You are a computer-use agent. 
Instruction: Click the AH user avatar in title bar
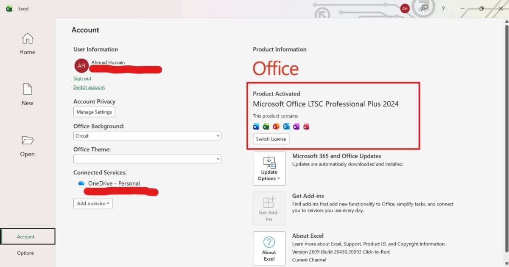pos(405,8)
